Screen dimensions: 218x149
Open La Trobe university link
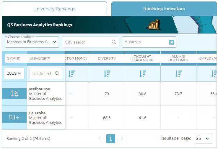[x=38, y=113]
